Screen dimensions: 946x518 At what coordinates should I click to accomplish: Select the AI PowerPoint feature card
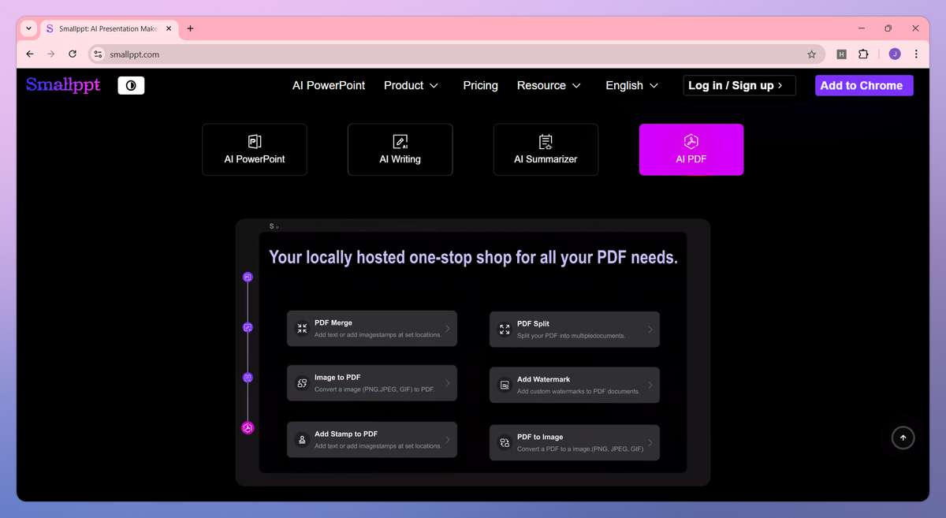[255, 149]
